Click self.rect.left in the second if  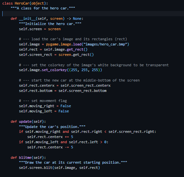pyautogui.click(x=83, y=142)
